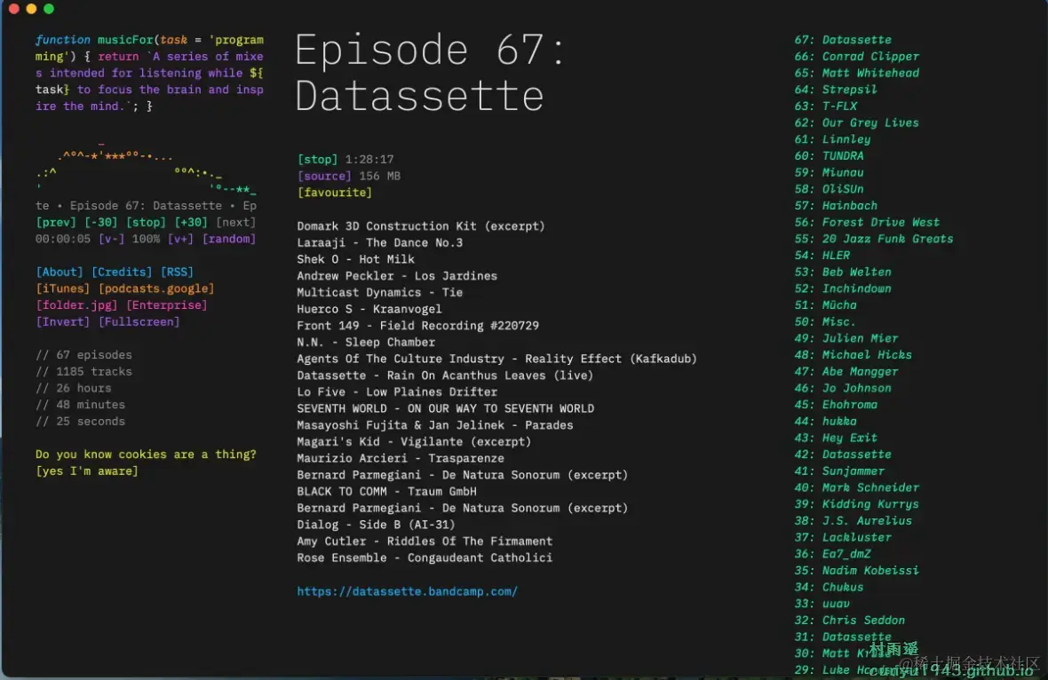Screen dimensions: 1048x680
Task: Select episode 33: uuav
Action: (x=822, y=604)
